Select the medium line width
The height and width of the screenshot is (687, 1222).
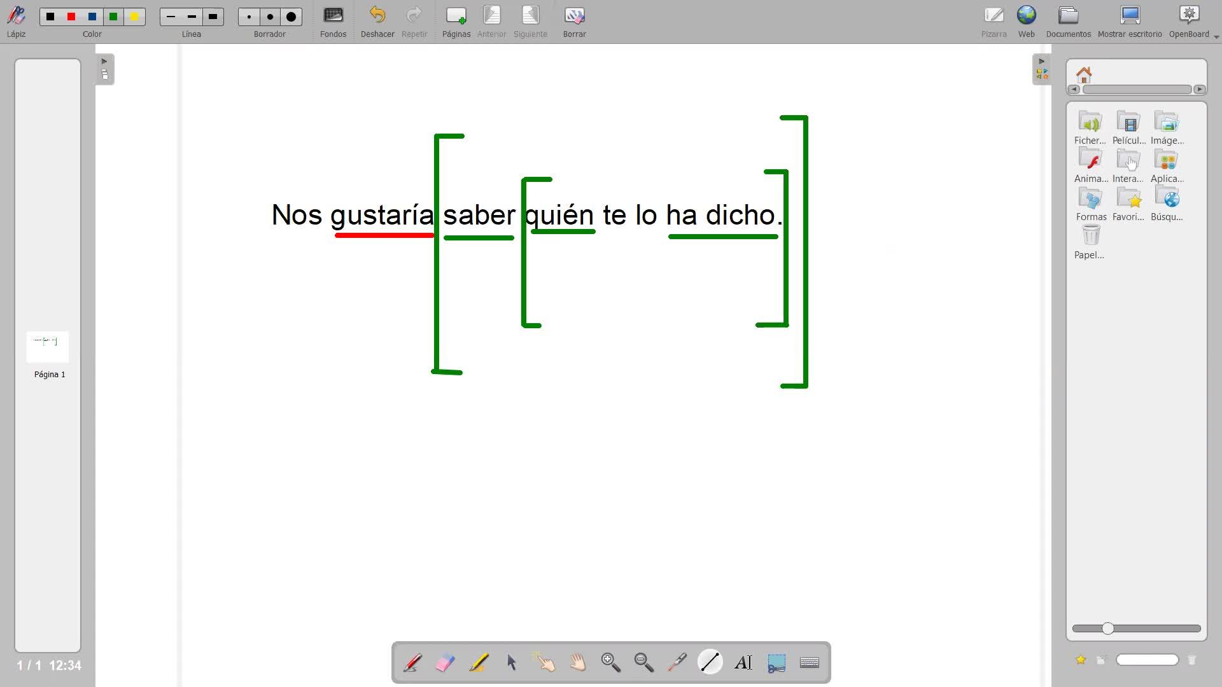[x=192, y=17]
